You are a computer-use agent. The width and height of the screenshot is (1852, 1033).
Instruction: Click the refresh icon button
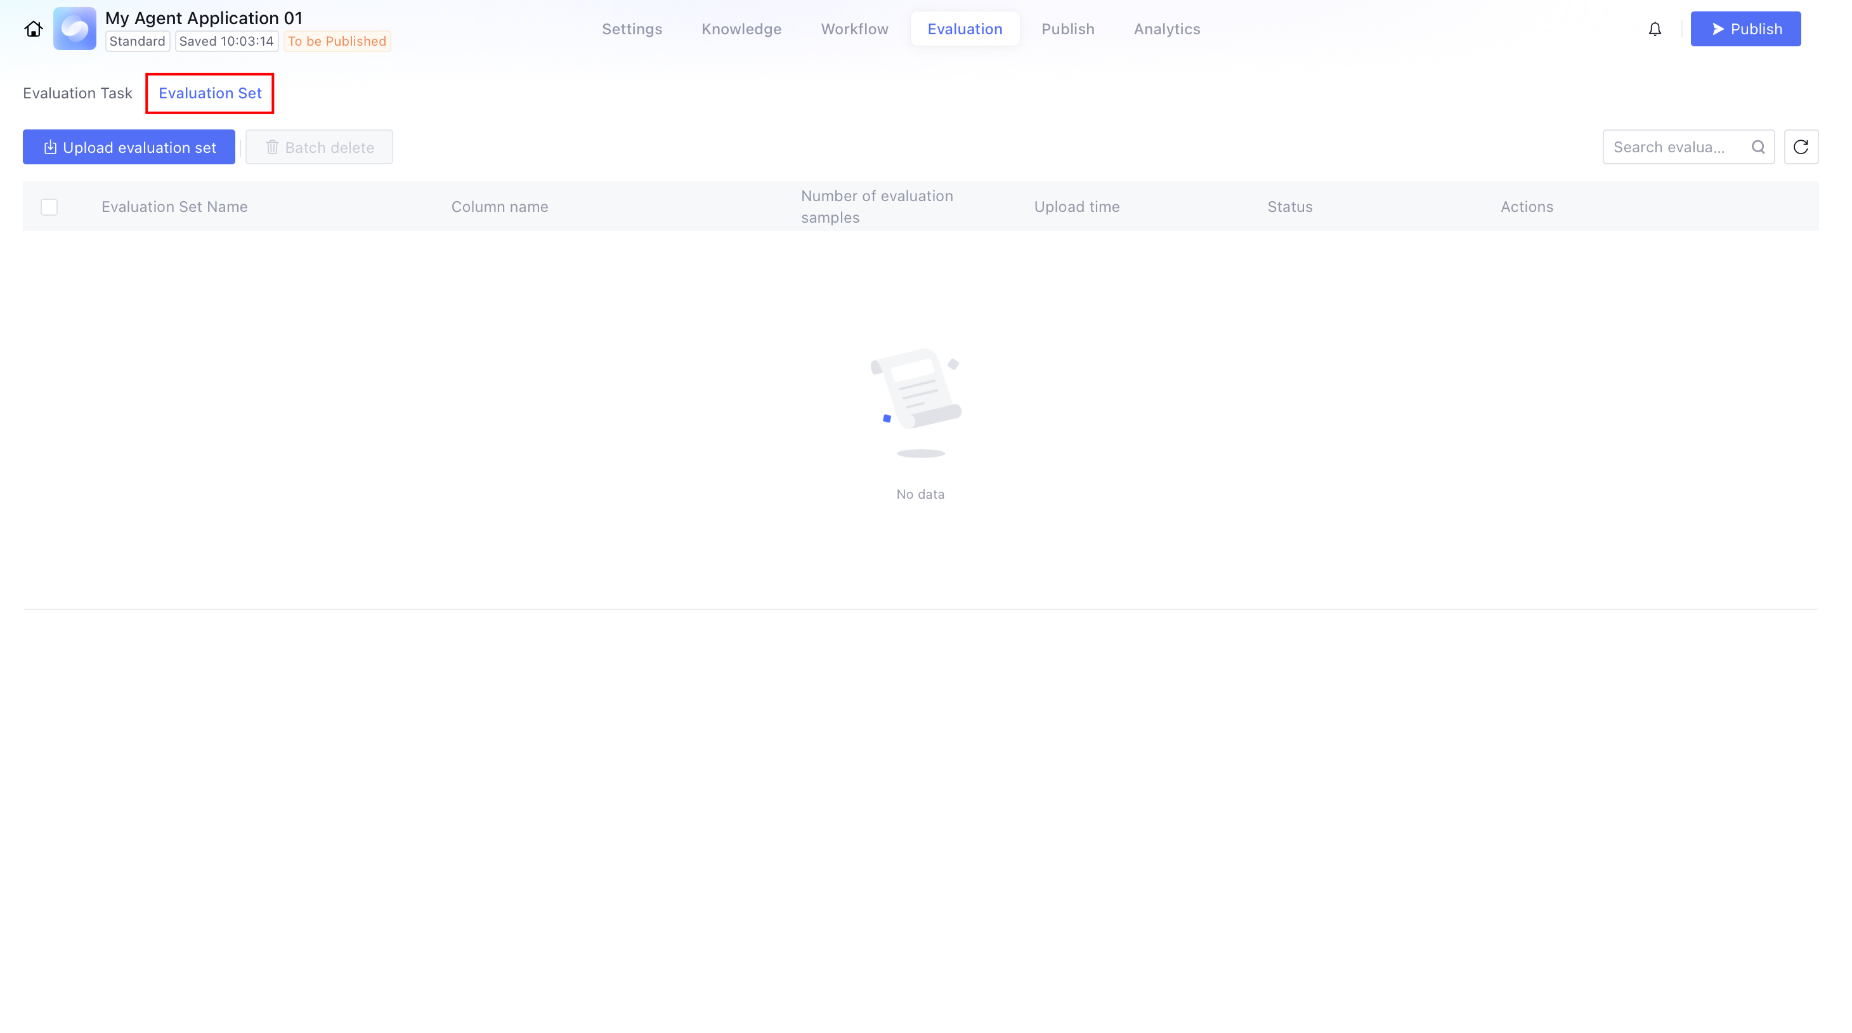click(1801, 147)
